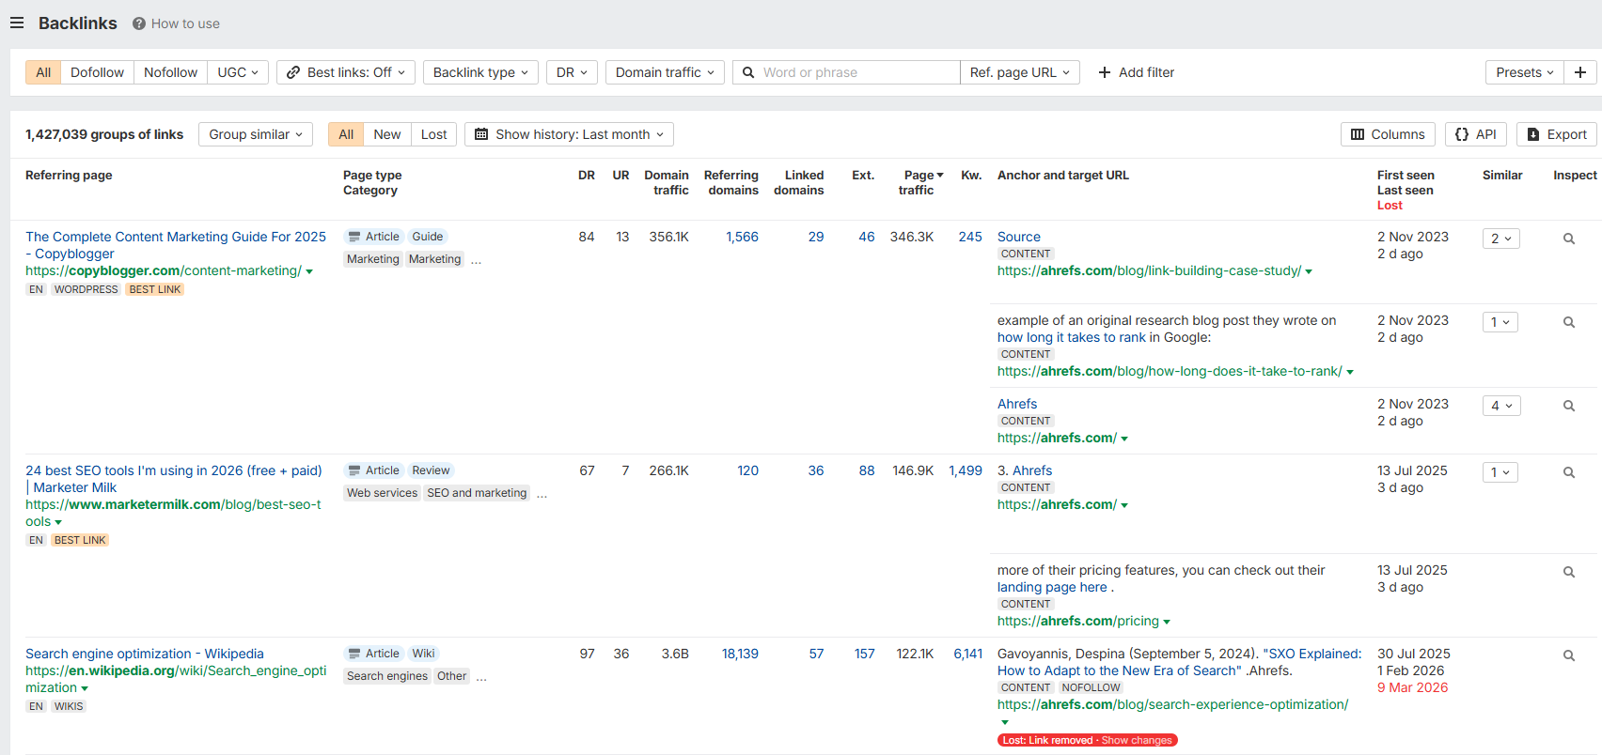Expand the similar links count 2 dropdown
This screenshot has height=755, width=1602.
(1500, 239)
